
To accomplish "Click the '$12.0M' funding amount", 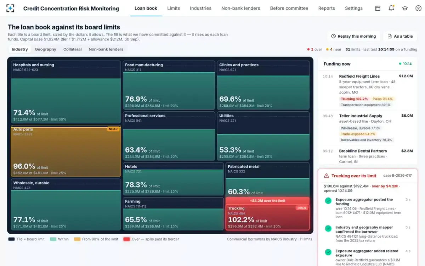I will pyautogui.click(x=406, y=76).
